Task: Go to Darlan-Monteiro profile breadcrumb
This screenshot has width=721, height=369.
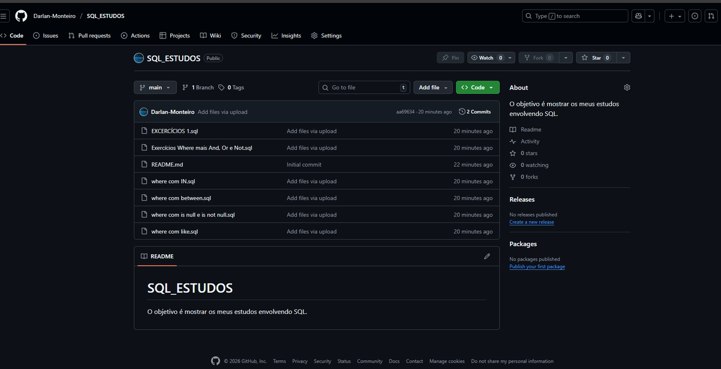Action: coord(54,16)
